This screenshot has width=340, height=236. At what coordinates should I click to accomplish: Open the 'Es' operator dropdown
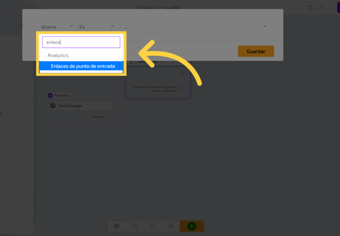click(x=96, y=27)
